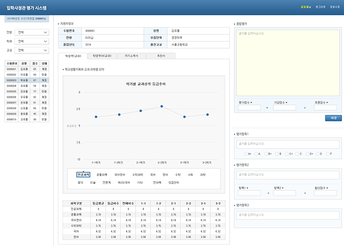Select the 제2외국어 chart filter
Viewport: 344px width, 246px height.
124,183
